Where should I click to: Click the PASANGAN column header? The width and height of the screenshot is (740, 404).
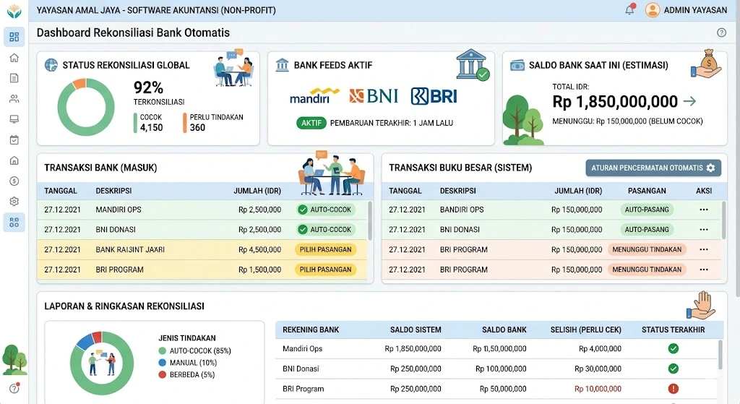pos(647,191)
